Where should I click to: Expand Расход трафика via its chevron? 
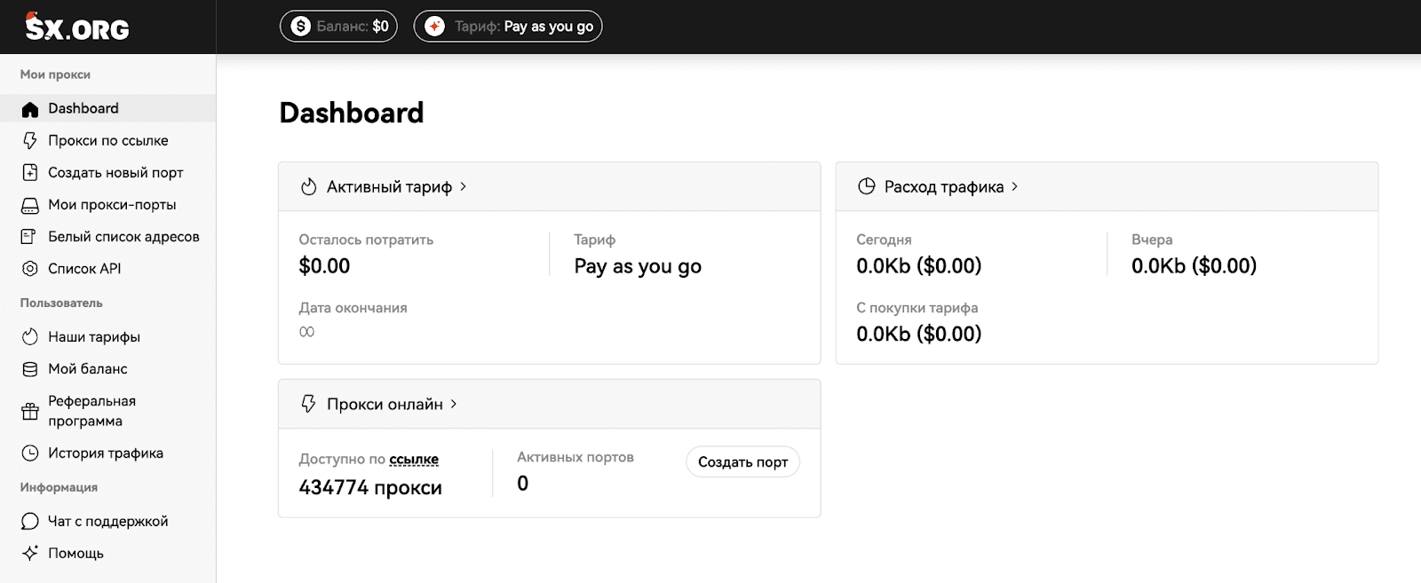pos(1014,186)
